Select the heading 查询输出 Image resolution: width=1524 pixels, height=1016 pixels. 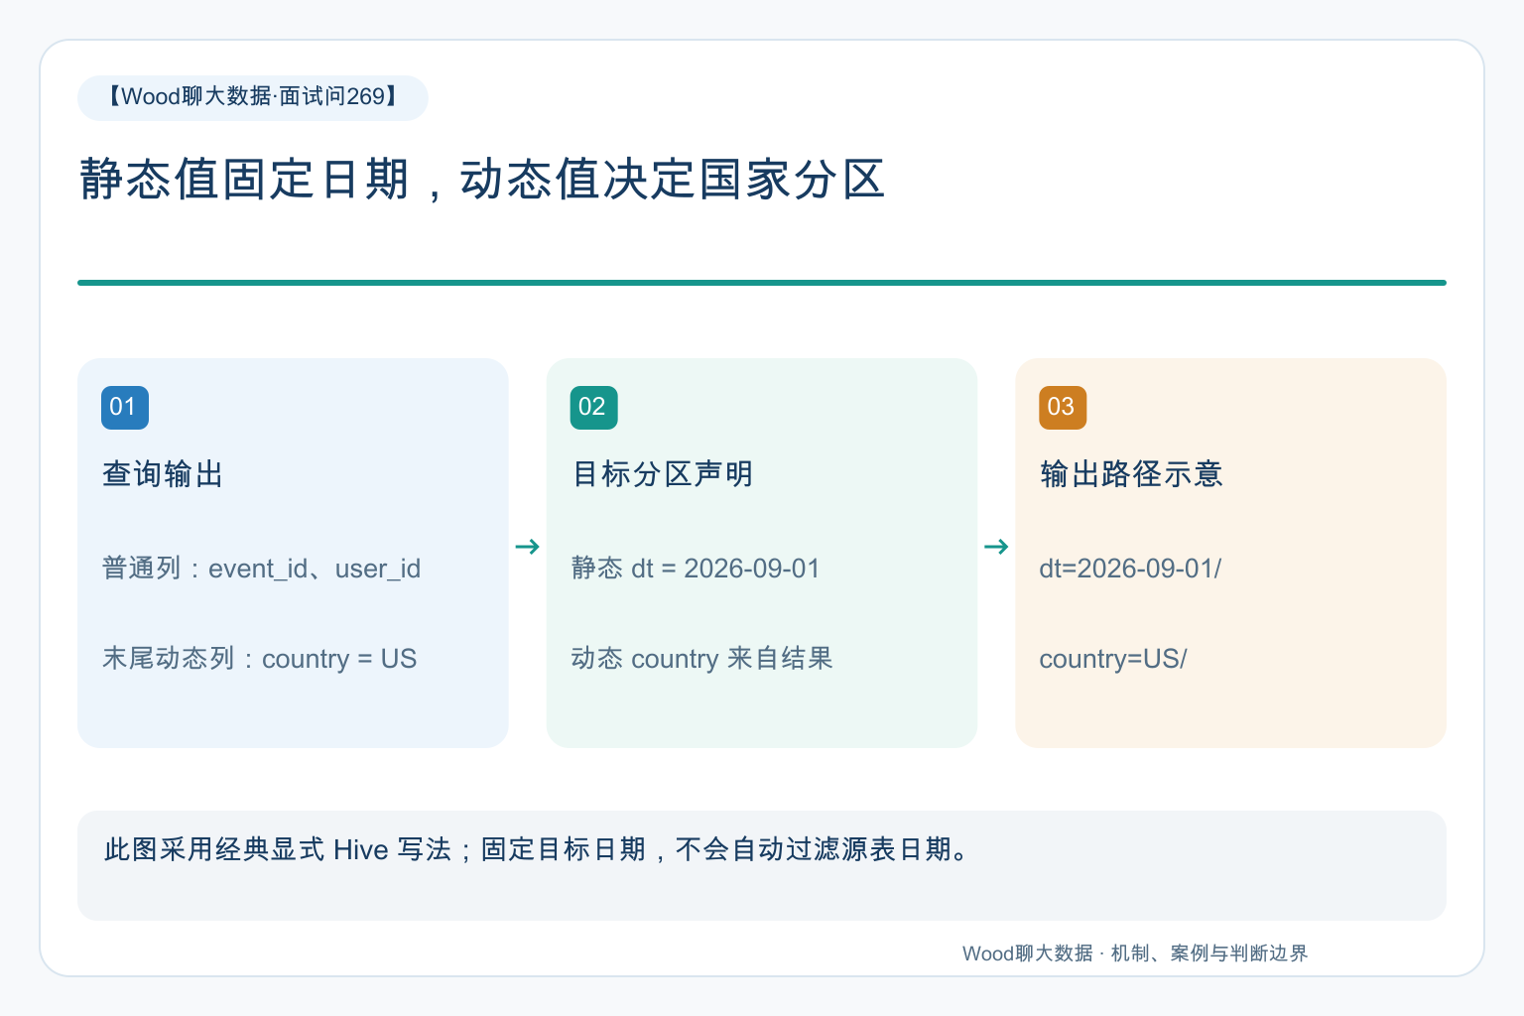point(163,474)
